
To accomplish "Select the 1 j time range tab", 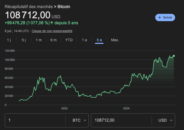I will 9,40.
